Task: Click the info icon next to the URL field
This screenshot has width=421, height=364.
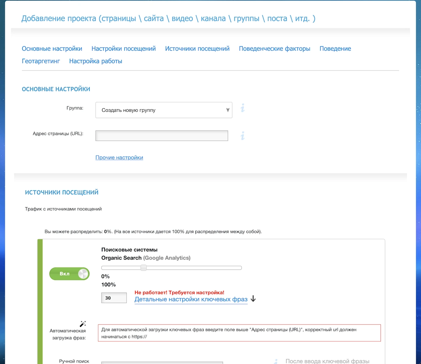Action: coord(242,136)
